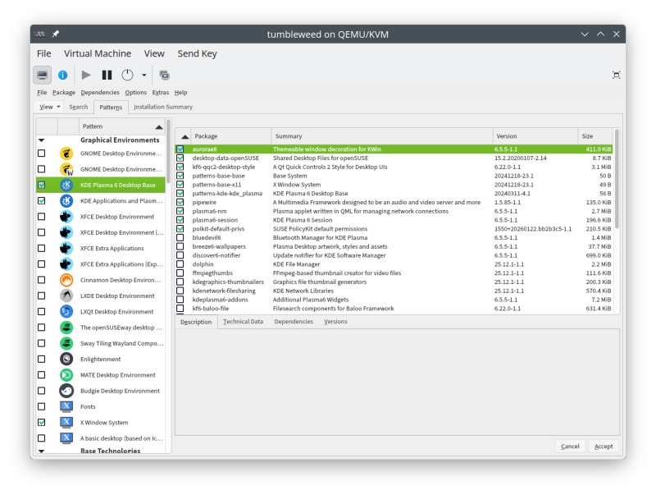Click the sort arrow status column header
Image resolution: width=656 pixels, height=495 pixels.
click(184, 136)
